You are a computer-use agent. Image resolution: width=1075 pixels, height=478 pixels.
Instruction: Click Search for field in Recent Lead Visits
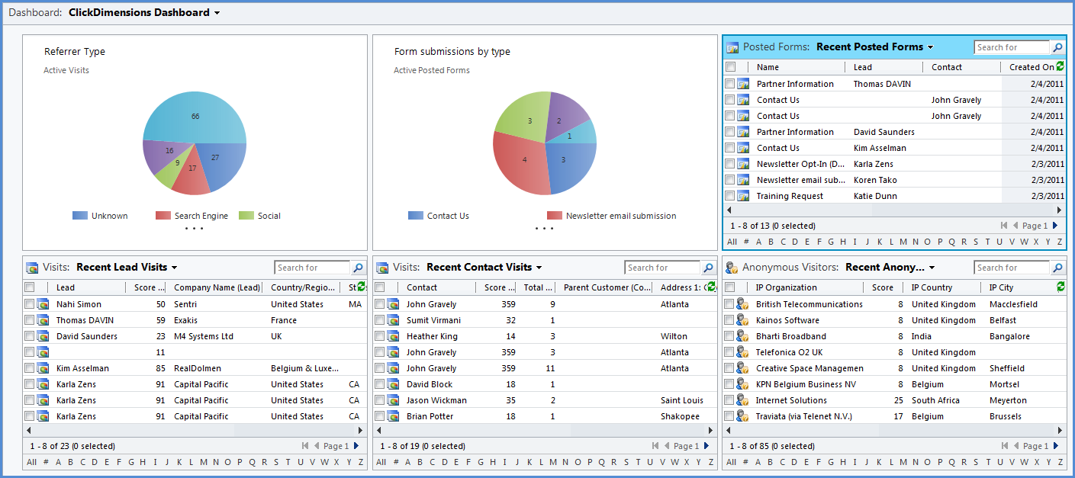[x=312, y=268]
